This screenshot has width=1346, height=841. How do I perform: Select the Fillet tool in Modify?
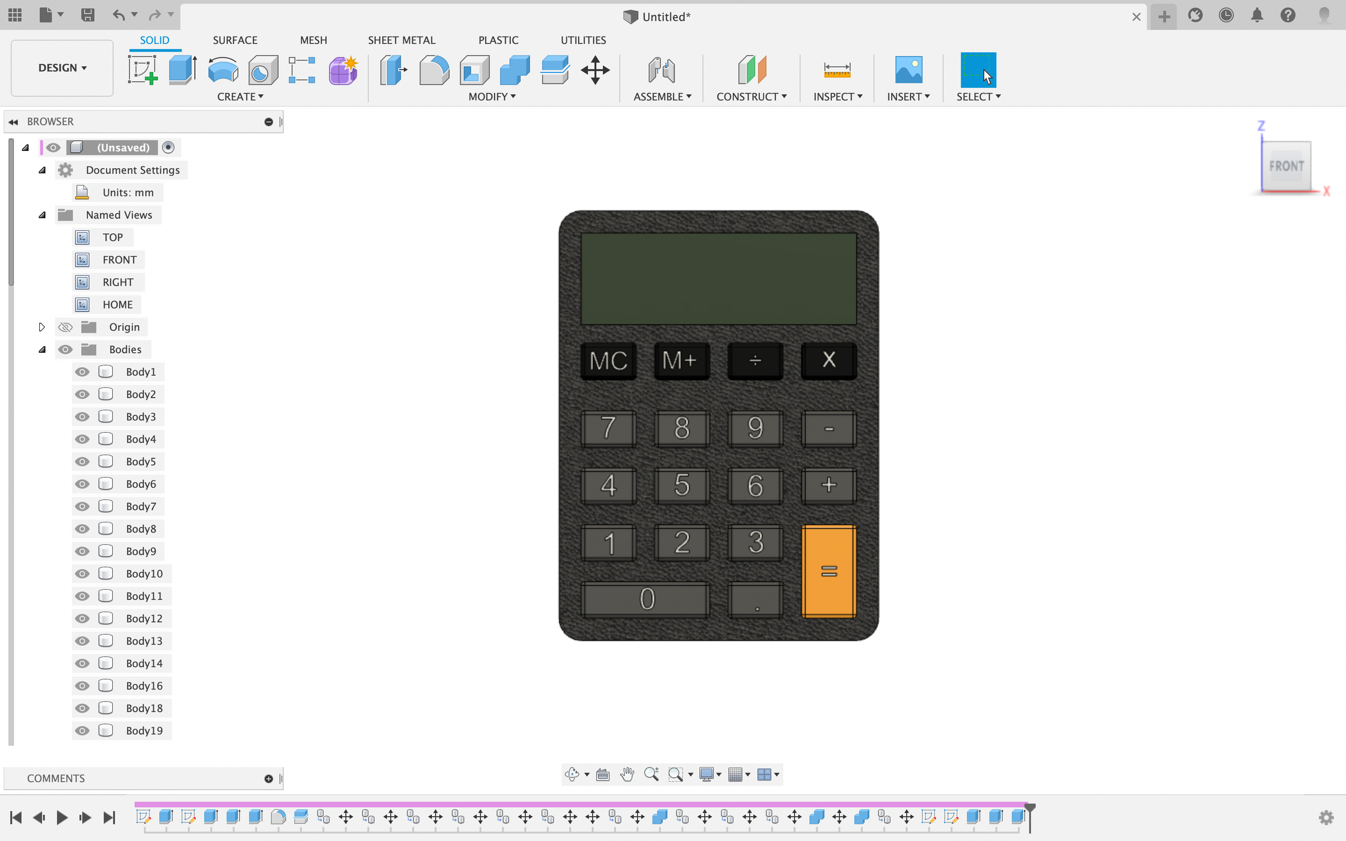pyautogui.click(x=435, y=70)
